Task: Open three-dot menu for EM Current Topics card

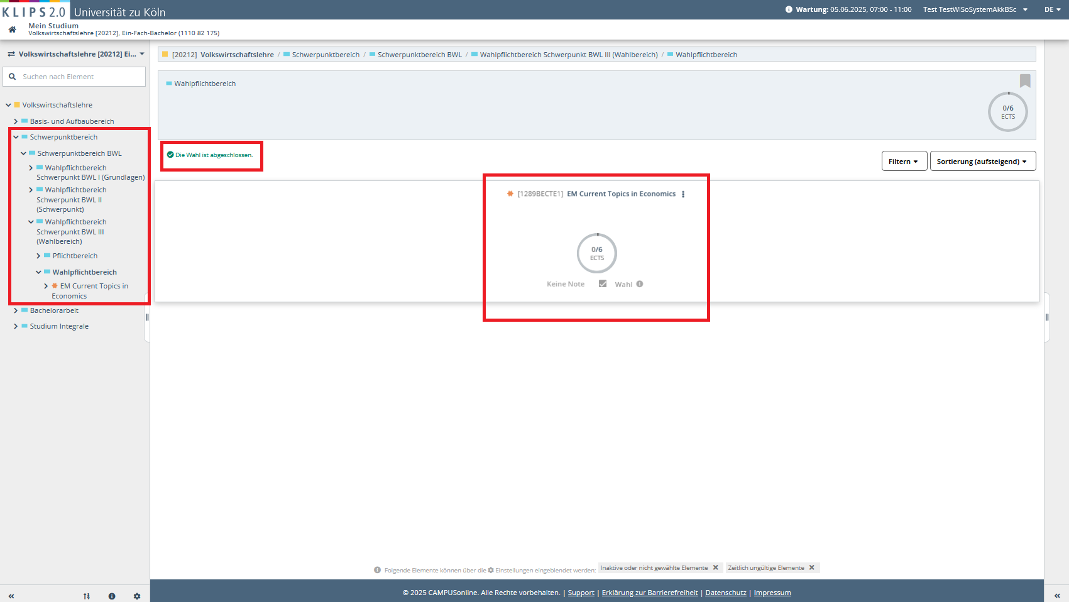Action: tap(683, 194)
